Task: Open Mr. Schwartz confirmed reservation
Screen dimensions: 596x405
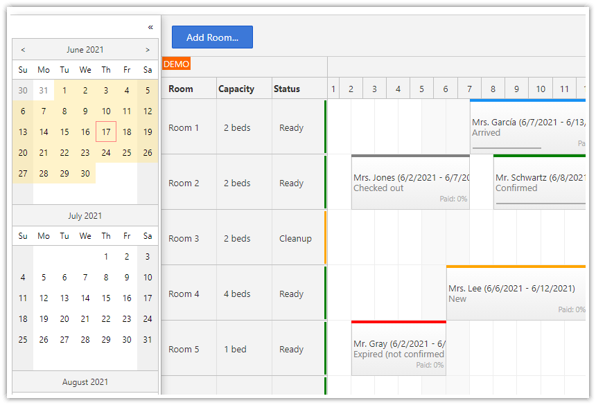Action: point(539,183)
